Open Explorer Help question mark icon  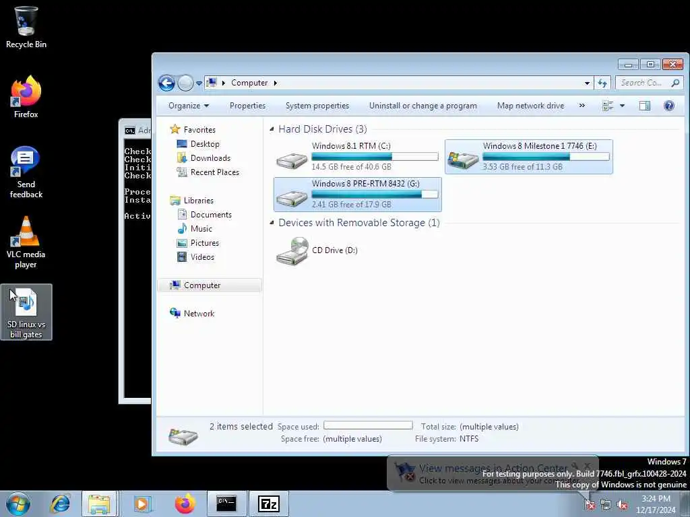tap(669, 106)
